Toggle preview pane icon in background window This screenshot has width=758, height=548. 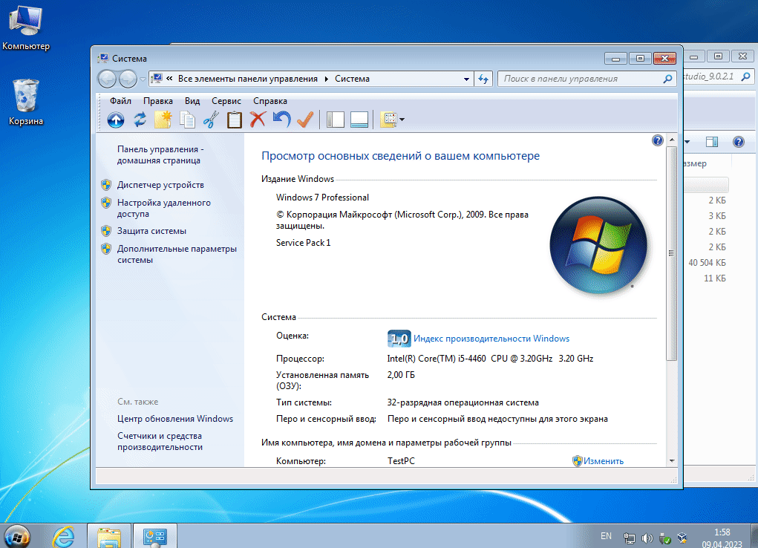click(711, 142)
